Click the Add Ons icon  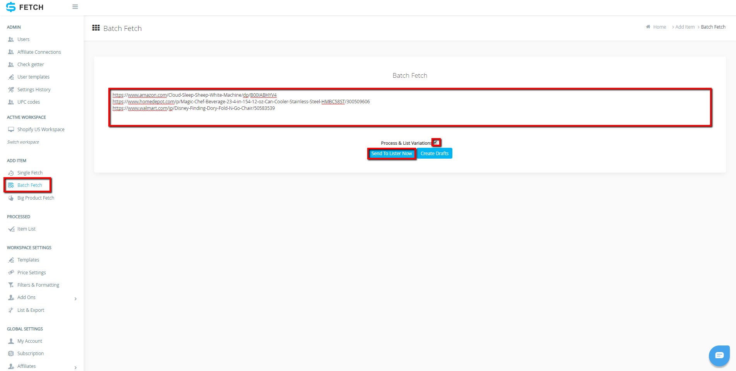[11, 297]
